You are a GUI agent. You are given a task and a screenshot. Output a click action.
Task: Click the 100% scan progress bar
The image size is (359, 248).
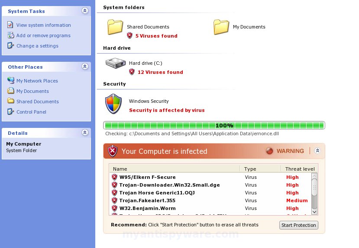214,125
